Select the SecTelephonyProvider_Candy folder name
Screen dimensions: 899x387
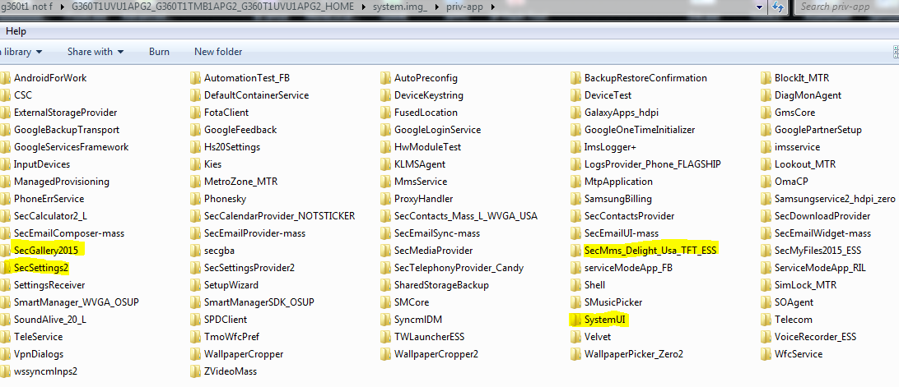point(459,267)
